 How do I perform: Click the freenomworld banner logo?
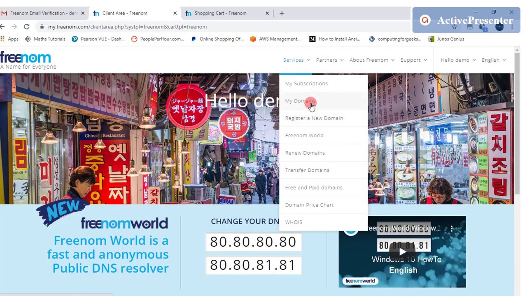click(x=124, y=223)
